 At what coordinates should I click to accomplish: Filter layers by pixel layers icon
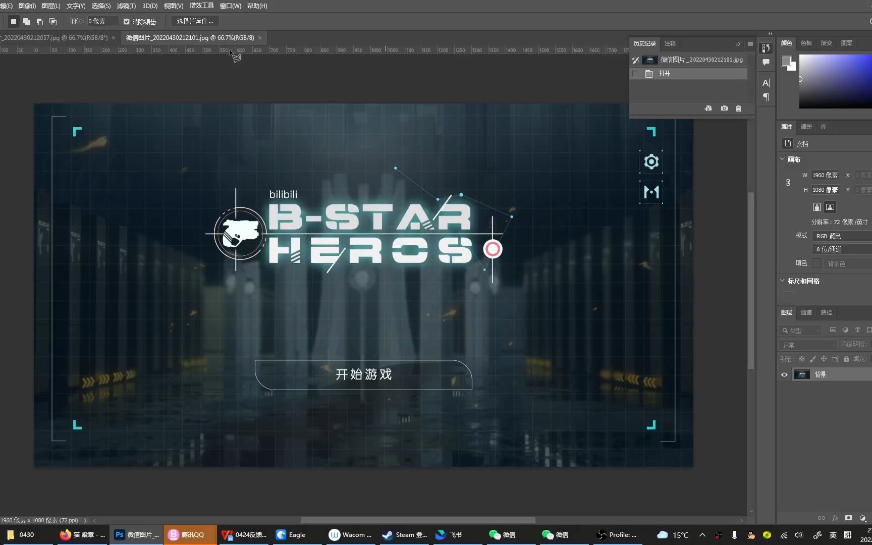[x=833, y=330]
